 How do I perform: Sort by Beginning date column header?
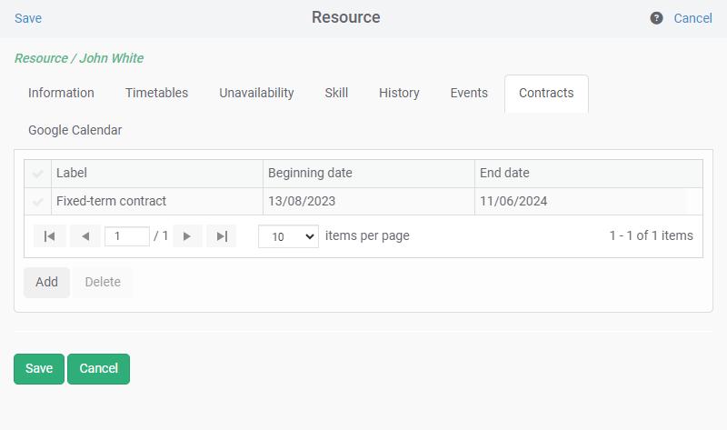(310, 173)
